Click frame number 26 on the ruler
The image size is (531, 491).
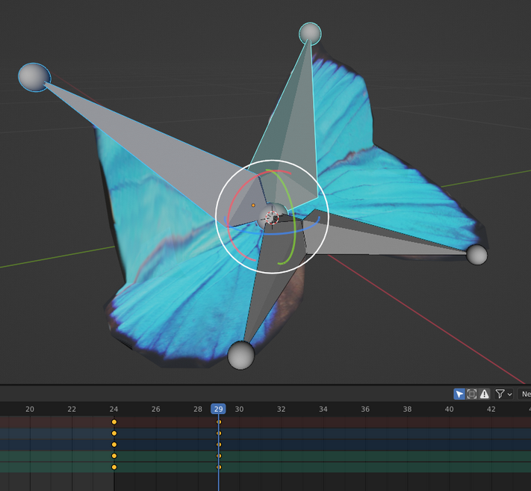[156, 409]
